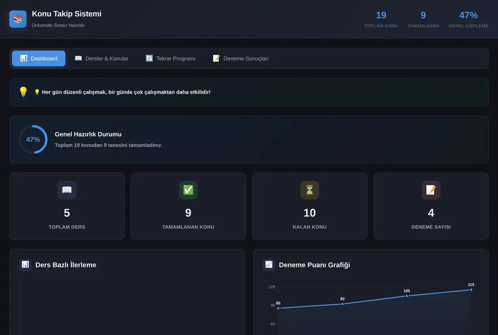Open the Dashboard tab
This screenshot has width=498, height=335.
pos(39,59)
